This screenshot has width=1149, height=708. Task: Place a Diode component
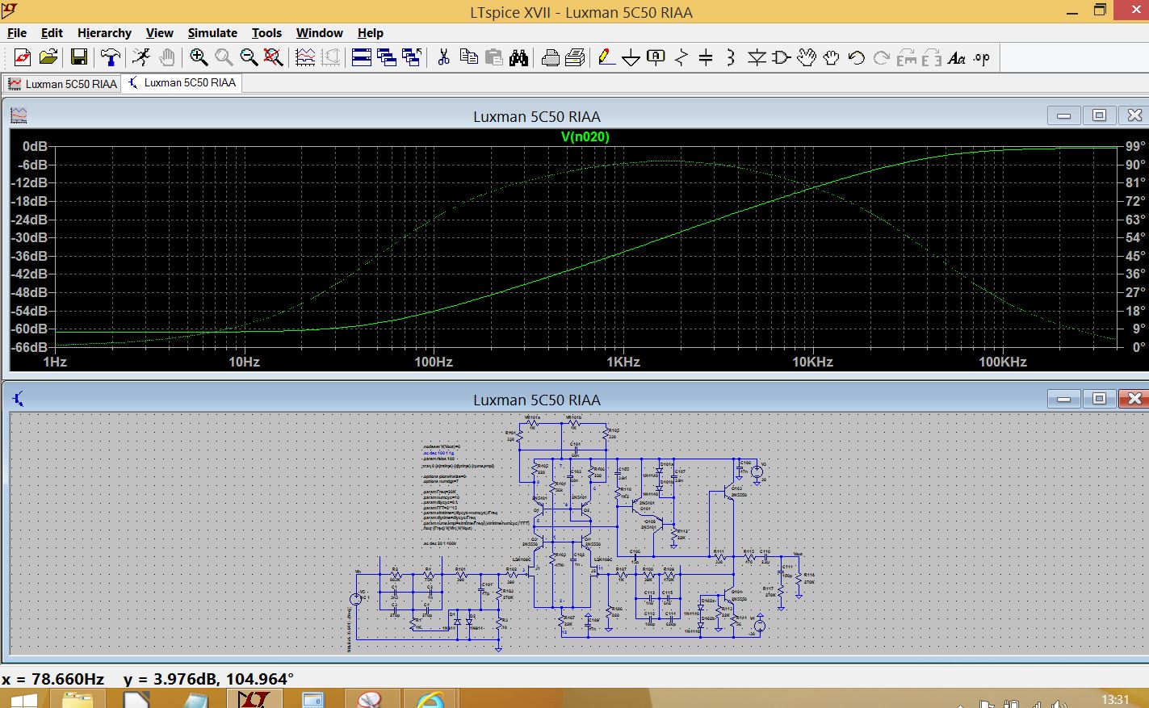(757, 57)
